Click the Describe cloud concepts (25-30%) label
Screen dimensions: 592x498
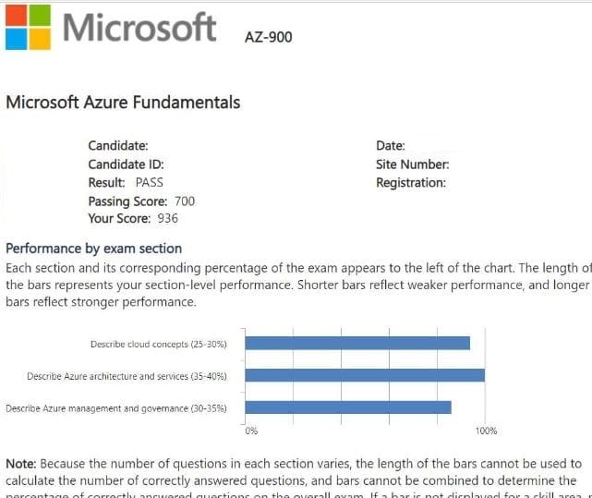pos(158,344)
